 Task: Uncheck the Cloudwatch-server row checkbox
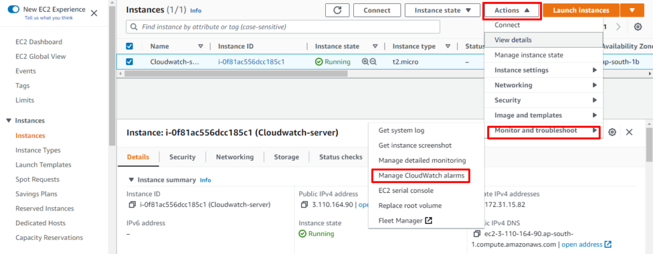coord(129,62)
